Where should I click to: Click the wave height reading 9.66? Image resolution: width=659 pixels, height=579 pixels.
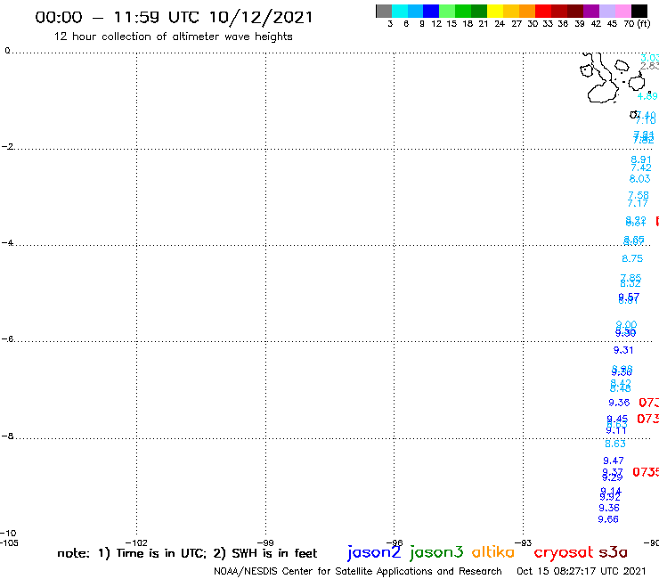pyautogui.click(x=608, y=519)
